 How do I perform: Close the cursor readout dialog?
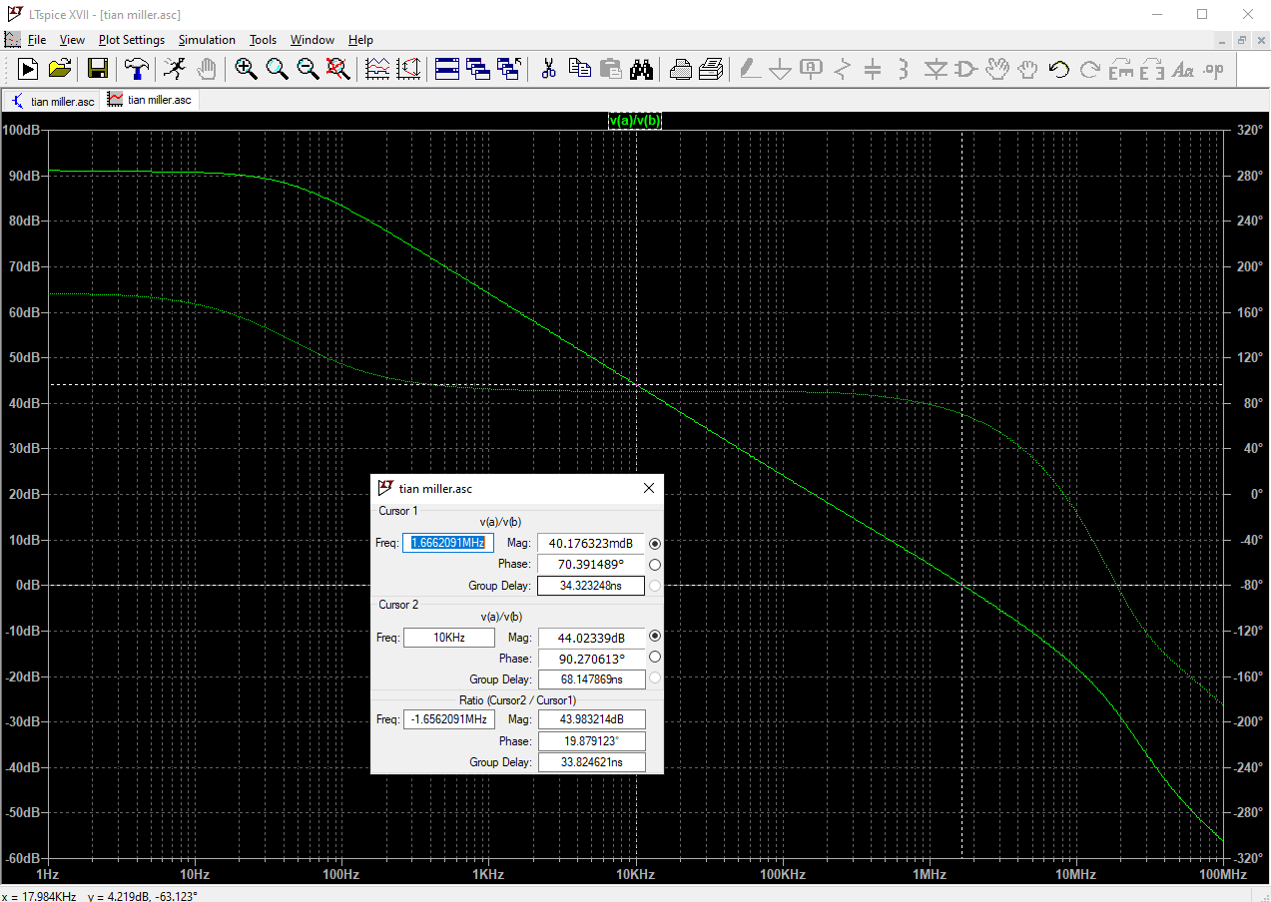click(649, 488)
